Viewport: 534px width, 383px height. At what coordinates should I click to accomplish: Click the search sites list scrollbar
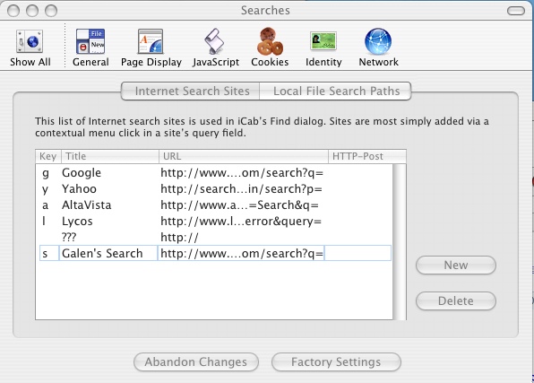(399, 242)
